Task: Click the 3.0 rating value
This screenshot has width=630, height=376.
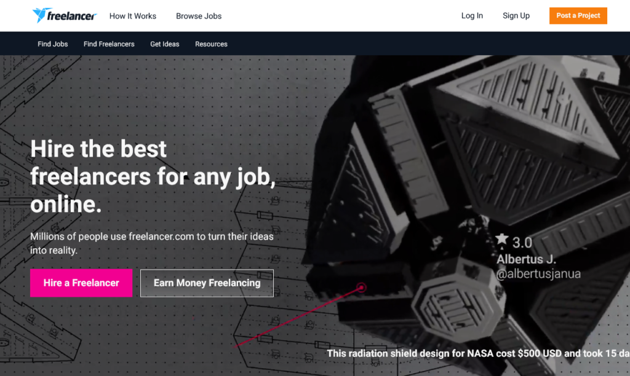Action: (x=522, y=242)
